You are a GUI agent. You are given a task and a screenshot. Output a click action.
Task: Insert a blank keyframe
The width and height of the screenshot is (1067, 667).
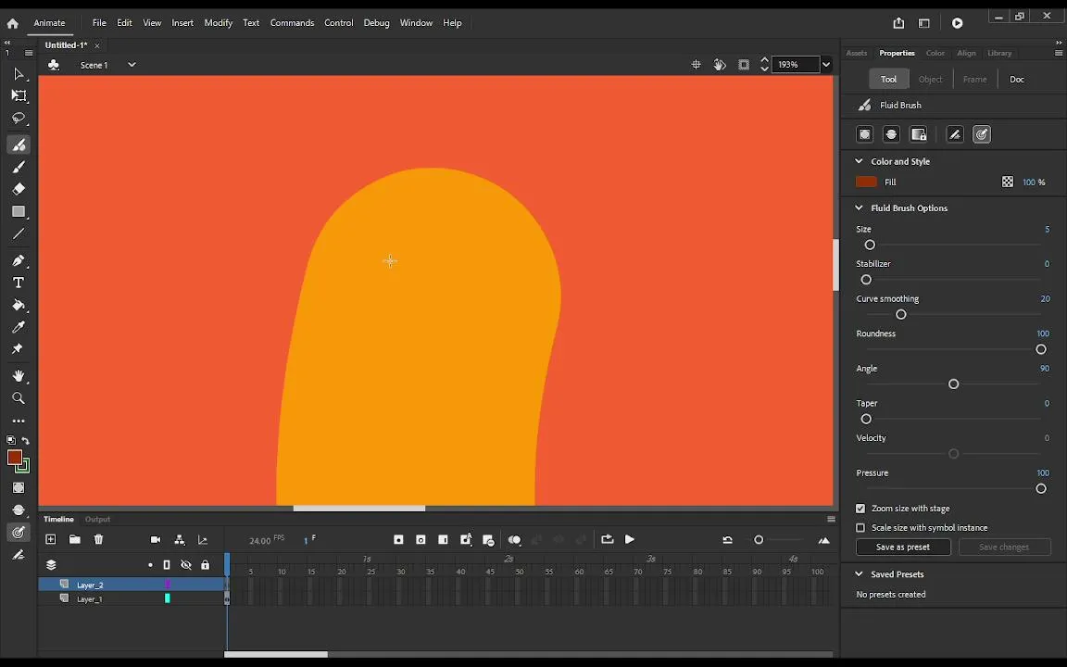click(x=421, y=540)
